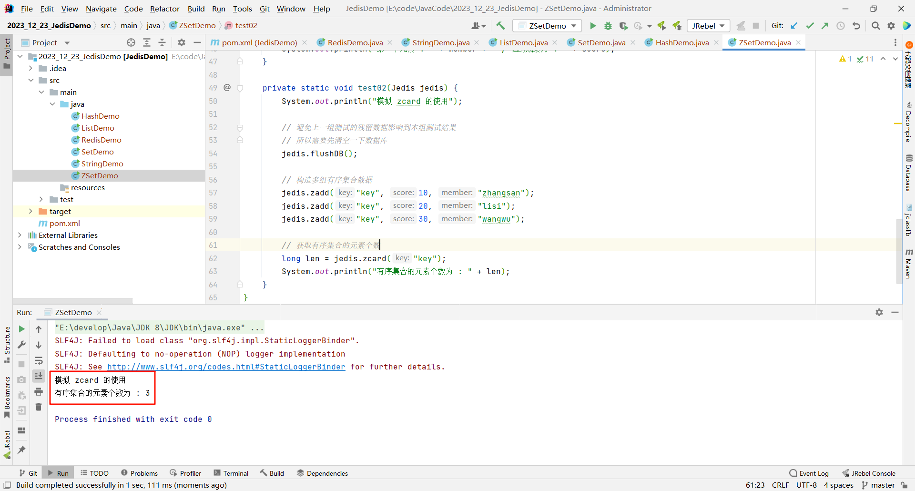Open the JRebel Console

pyautogui.click(x=869, y=473)
